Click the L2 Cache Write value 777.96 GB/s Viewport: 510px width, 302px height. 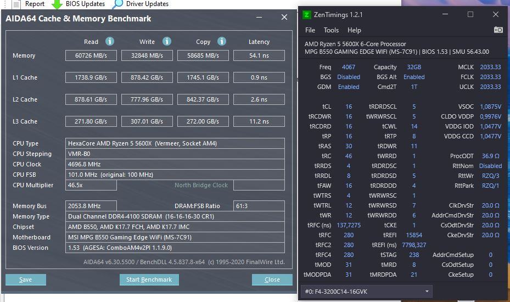(x=147, y=99)
